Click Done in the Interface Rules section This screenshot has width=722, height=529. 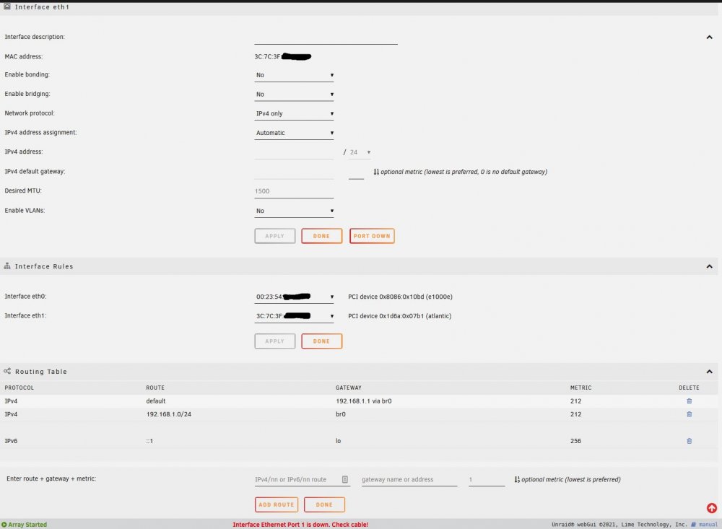(x=321, y=341)
